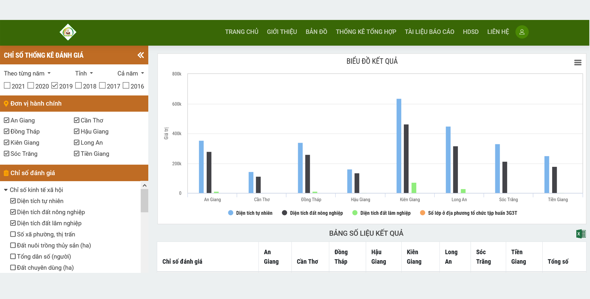Click the LIÊN HỆ link

pyautogui.click(x=498, y=32)
